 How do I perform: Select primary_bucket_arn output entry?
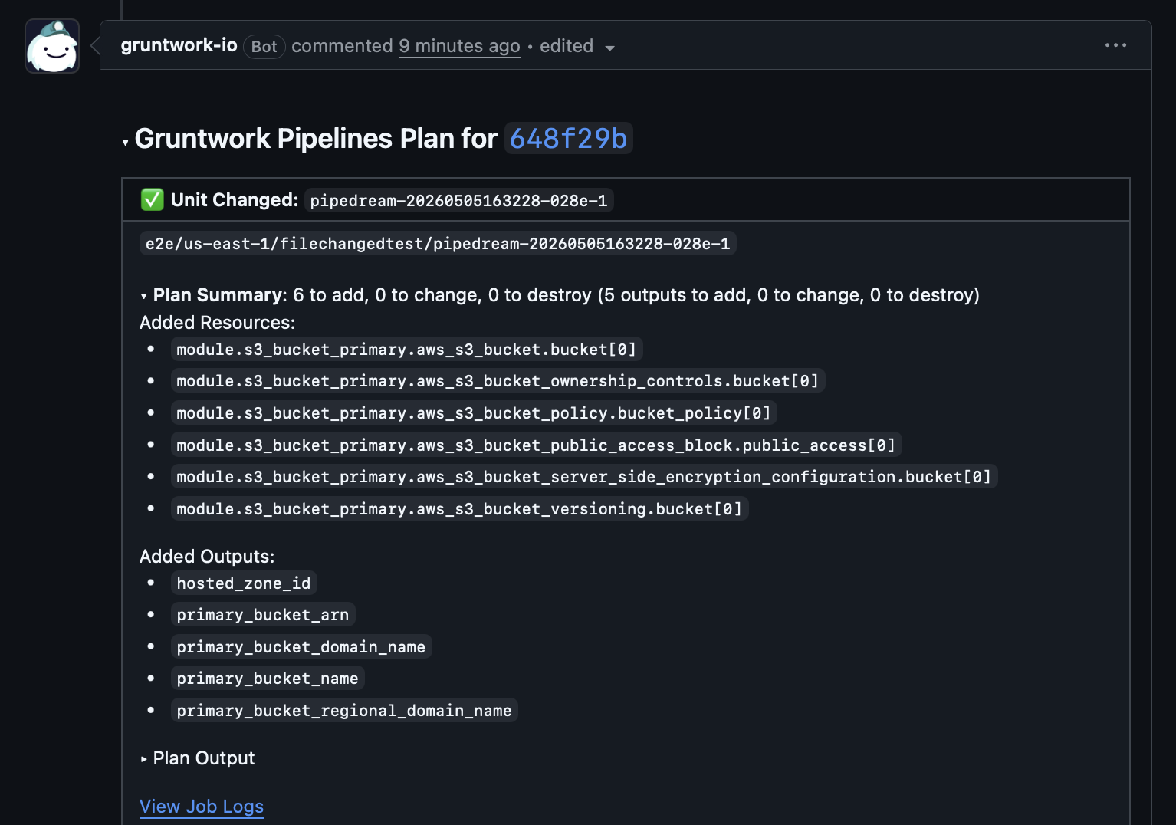[x=263, y=615]
